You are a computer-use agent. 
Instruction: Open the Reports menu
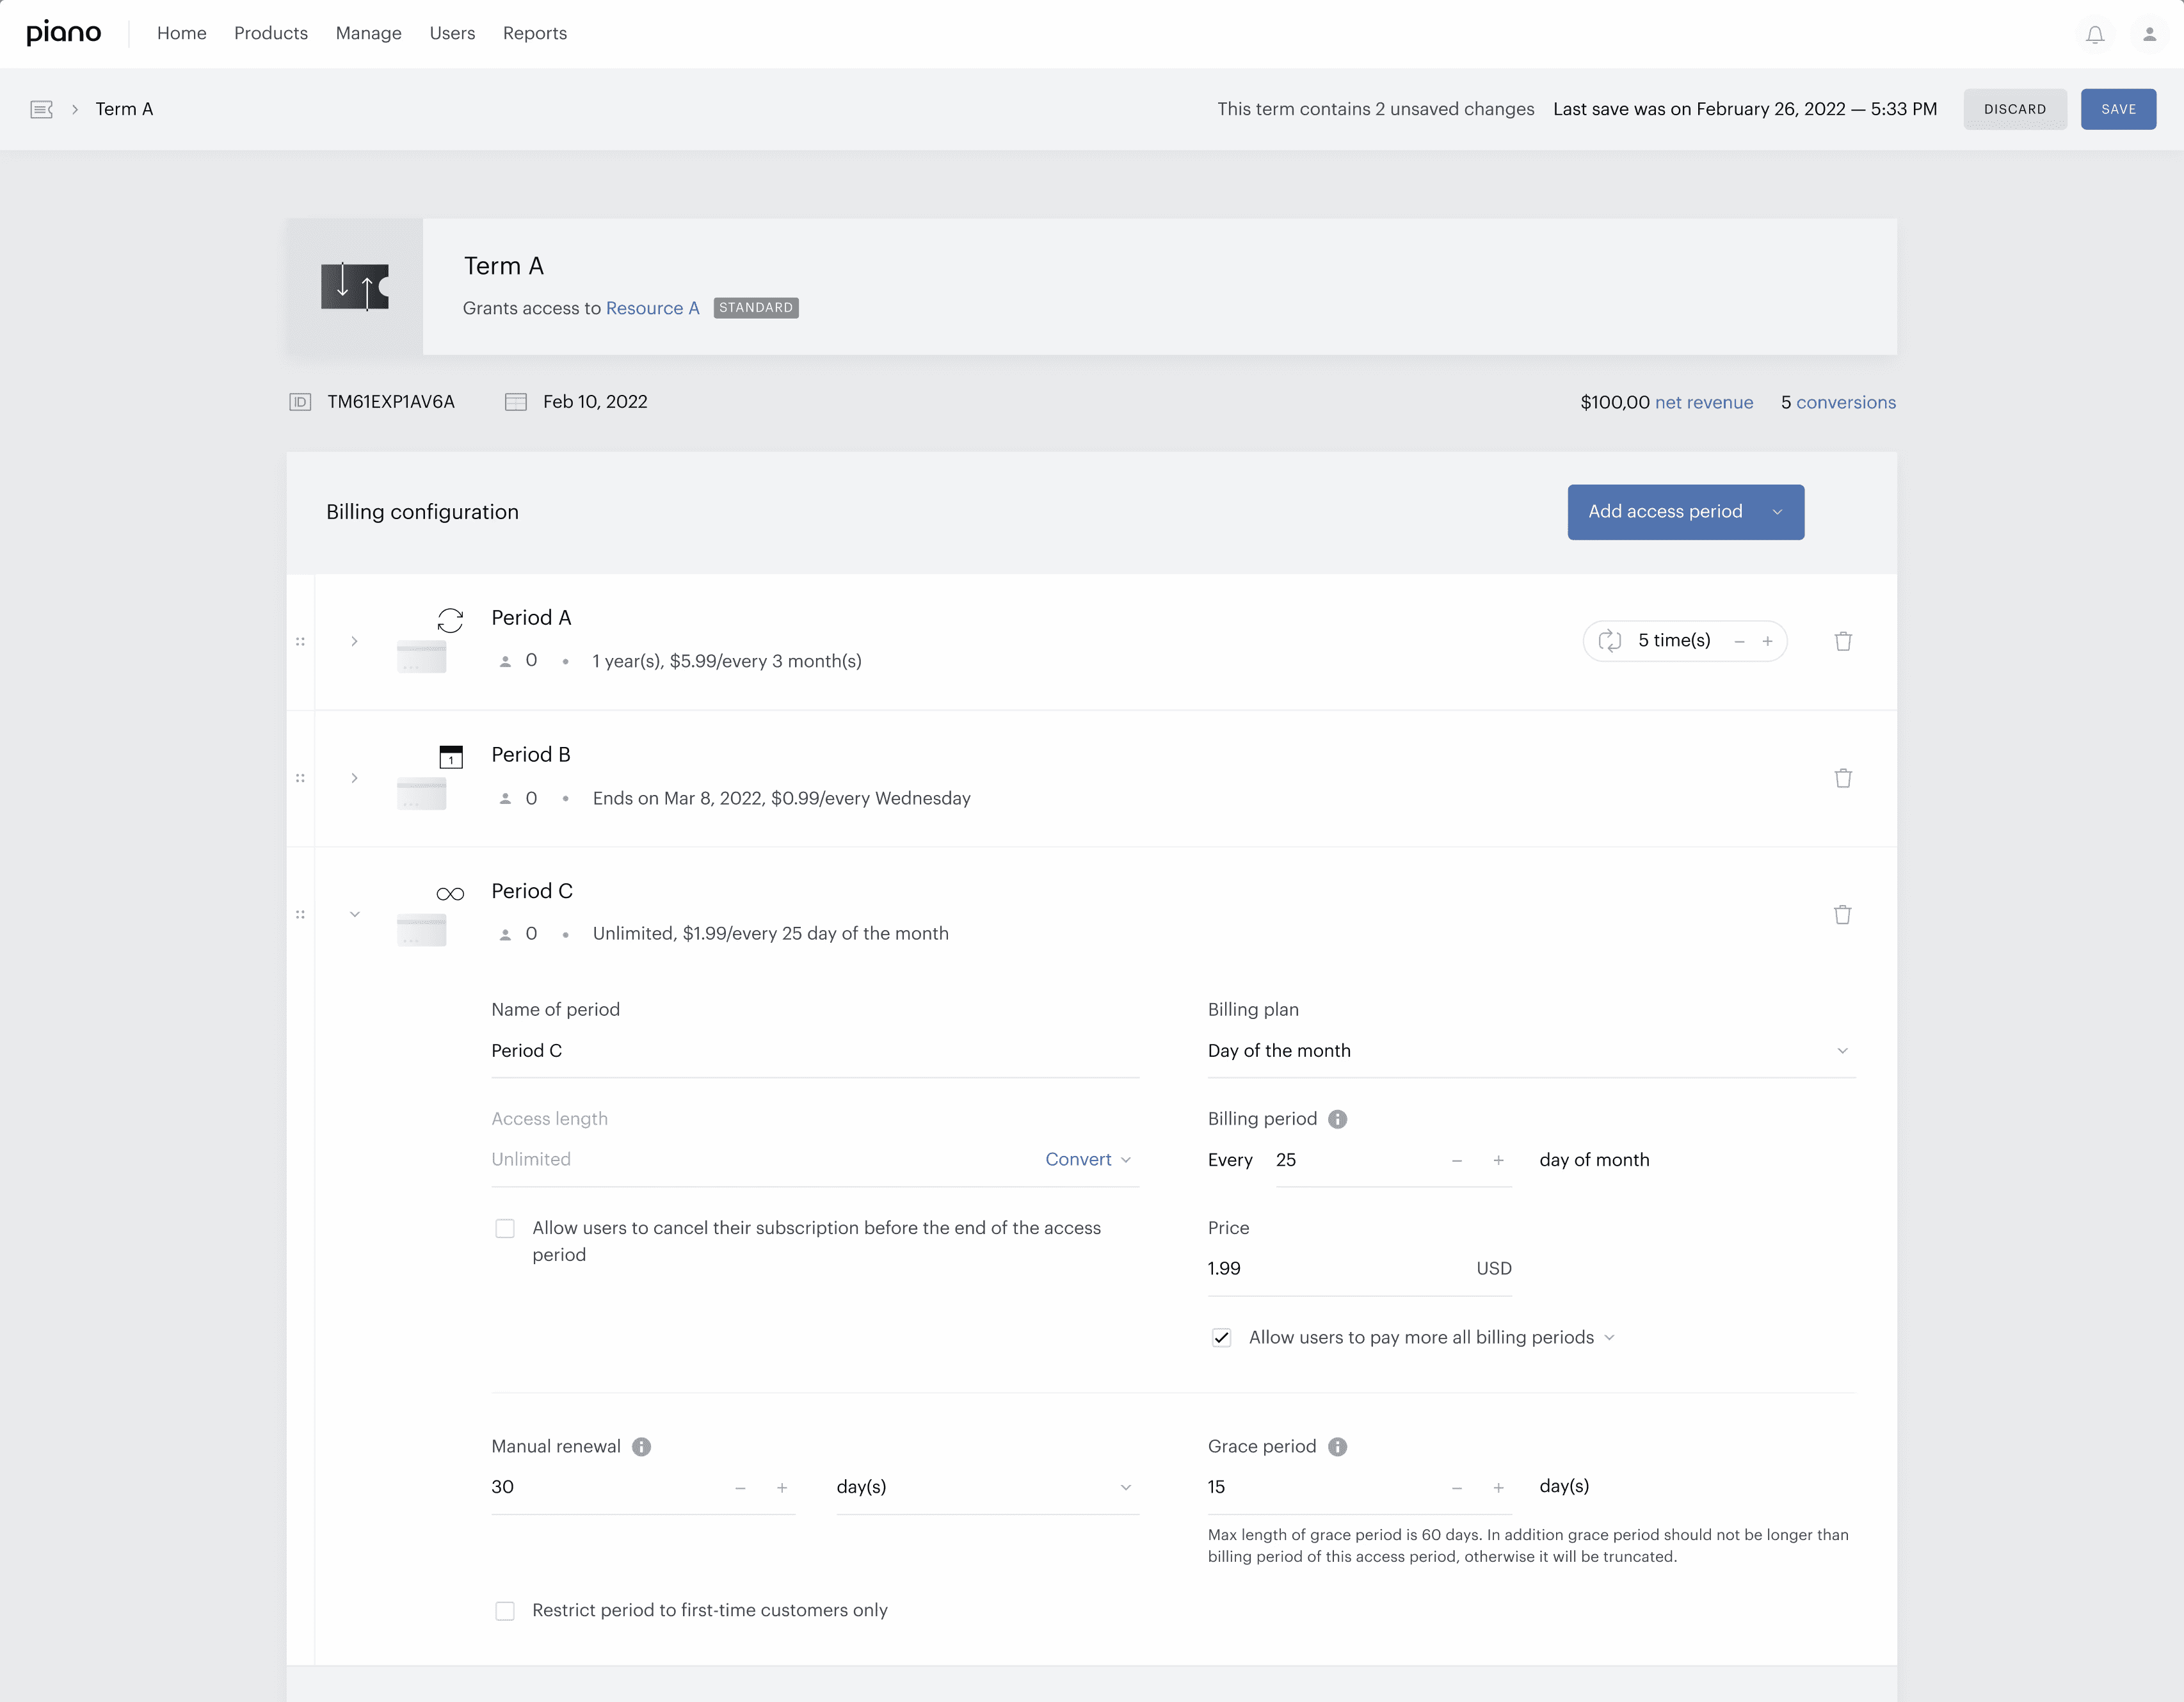[534, 33]
